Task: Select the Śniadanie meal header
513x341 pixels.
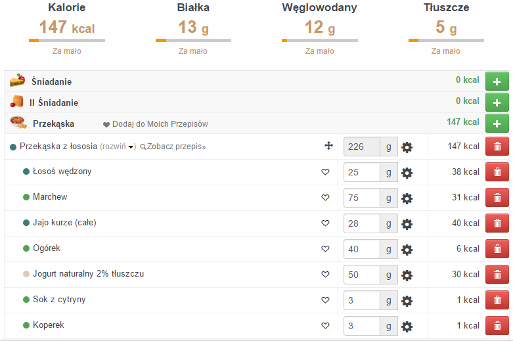Action: [x=51, y=81]
